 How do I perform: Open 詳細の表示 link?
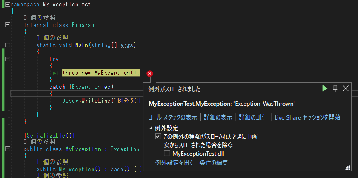pyautogui.click(x=218, y=117)
